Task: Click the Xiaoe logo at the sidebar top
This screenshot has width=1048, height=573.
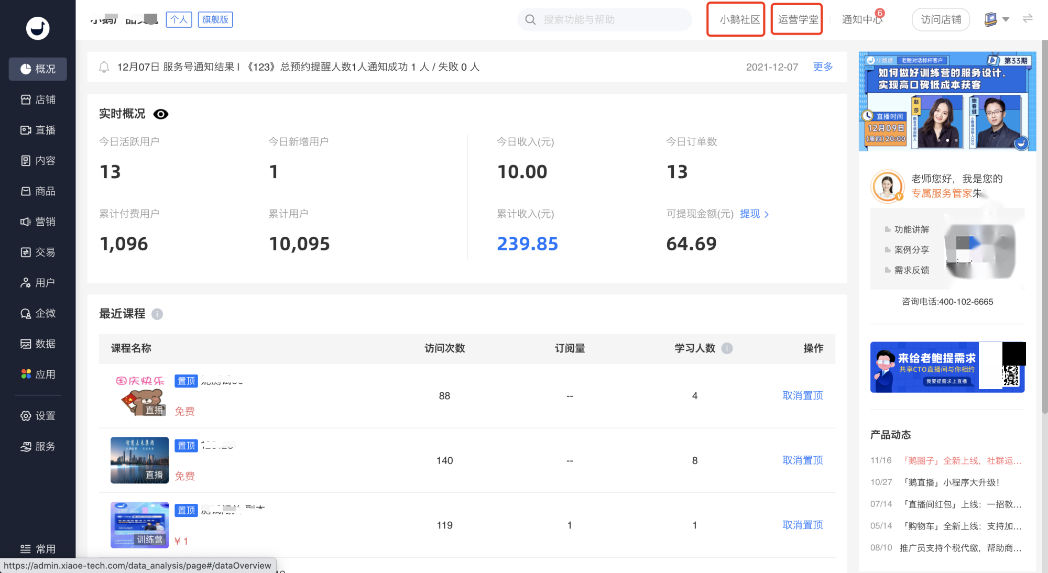Action: [x=38, y=28]
